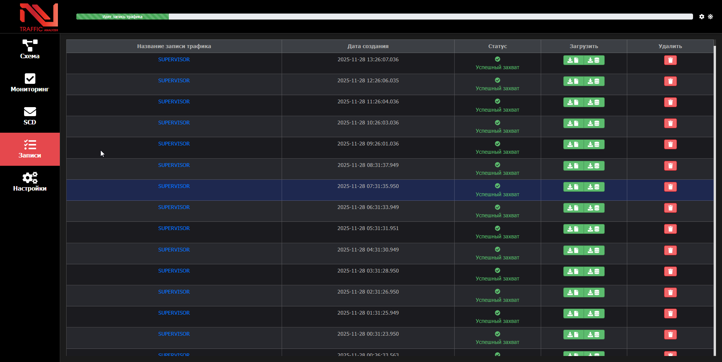Download database dump for 05:31:31 record
Image resolution: width=722 pixels, height=362 pixels.
pos(594,229)
